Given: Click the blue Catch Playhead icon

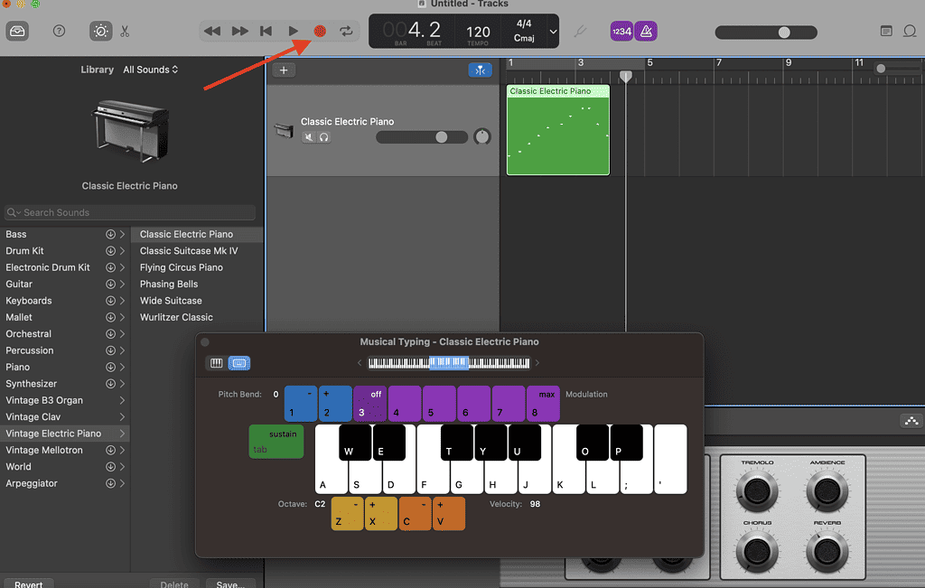Looking at the screenshot, I should pos(480,70).
